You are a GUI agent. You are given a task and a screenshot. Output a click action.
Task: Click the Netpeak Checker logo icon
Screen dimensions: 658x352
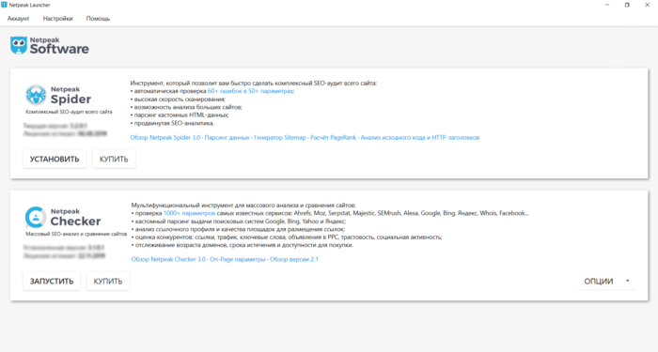(36, 217)
